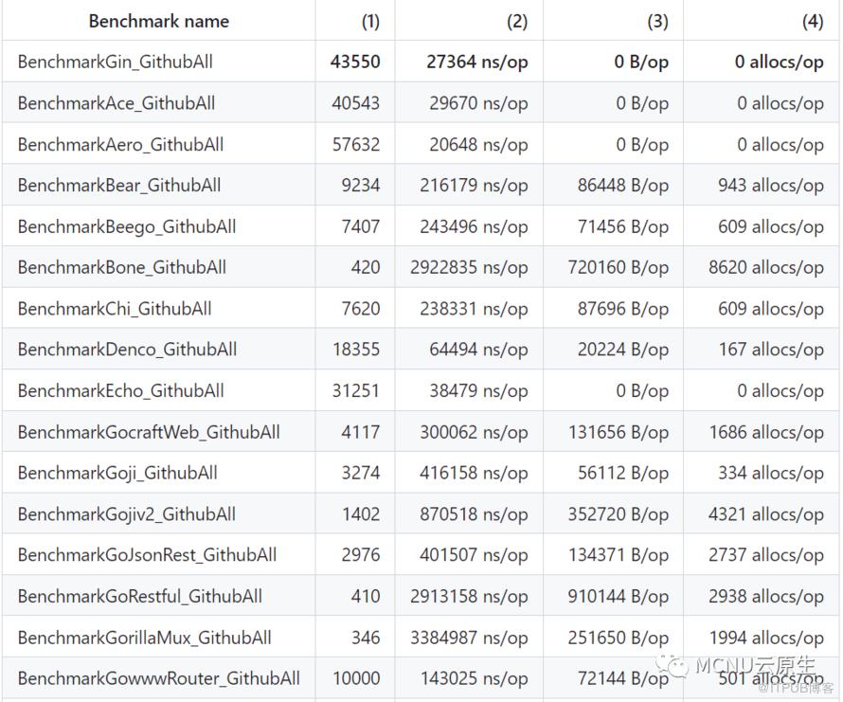843x702 pixels.
Task: Select the BenchmarkBeego_GithubAll row name
Action: [126, 226]
